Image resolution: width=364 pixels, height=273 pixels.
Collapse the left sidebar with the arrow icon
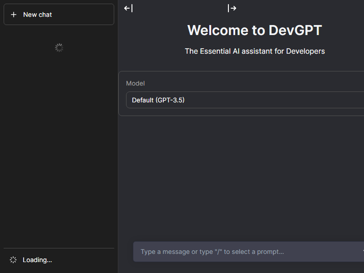(x=128, y=8)
